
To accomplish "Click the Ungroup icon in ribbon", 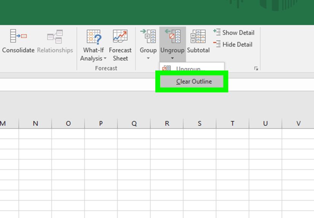I will pos(172,36).
